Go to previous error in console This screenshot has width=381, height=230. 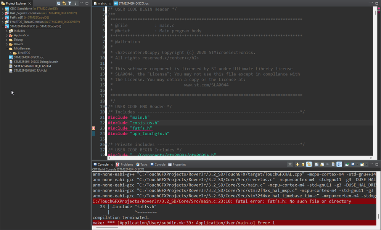[303, 164]
